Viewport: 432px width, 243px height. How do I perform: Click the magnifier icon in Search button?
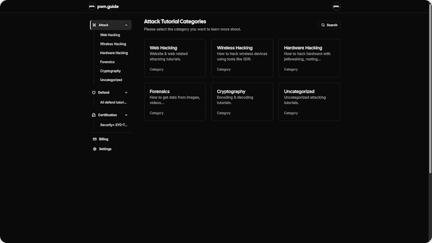(324, 25)
